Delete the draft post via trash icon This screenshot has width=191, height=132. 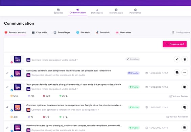(185, 59)
